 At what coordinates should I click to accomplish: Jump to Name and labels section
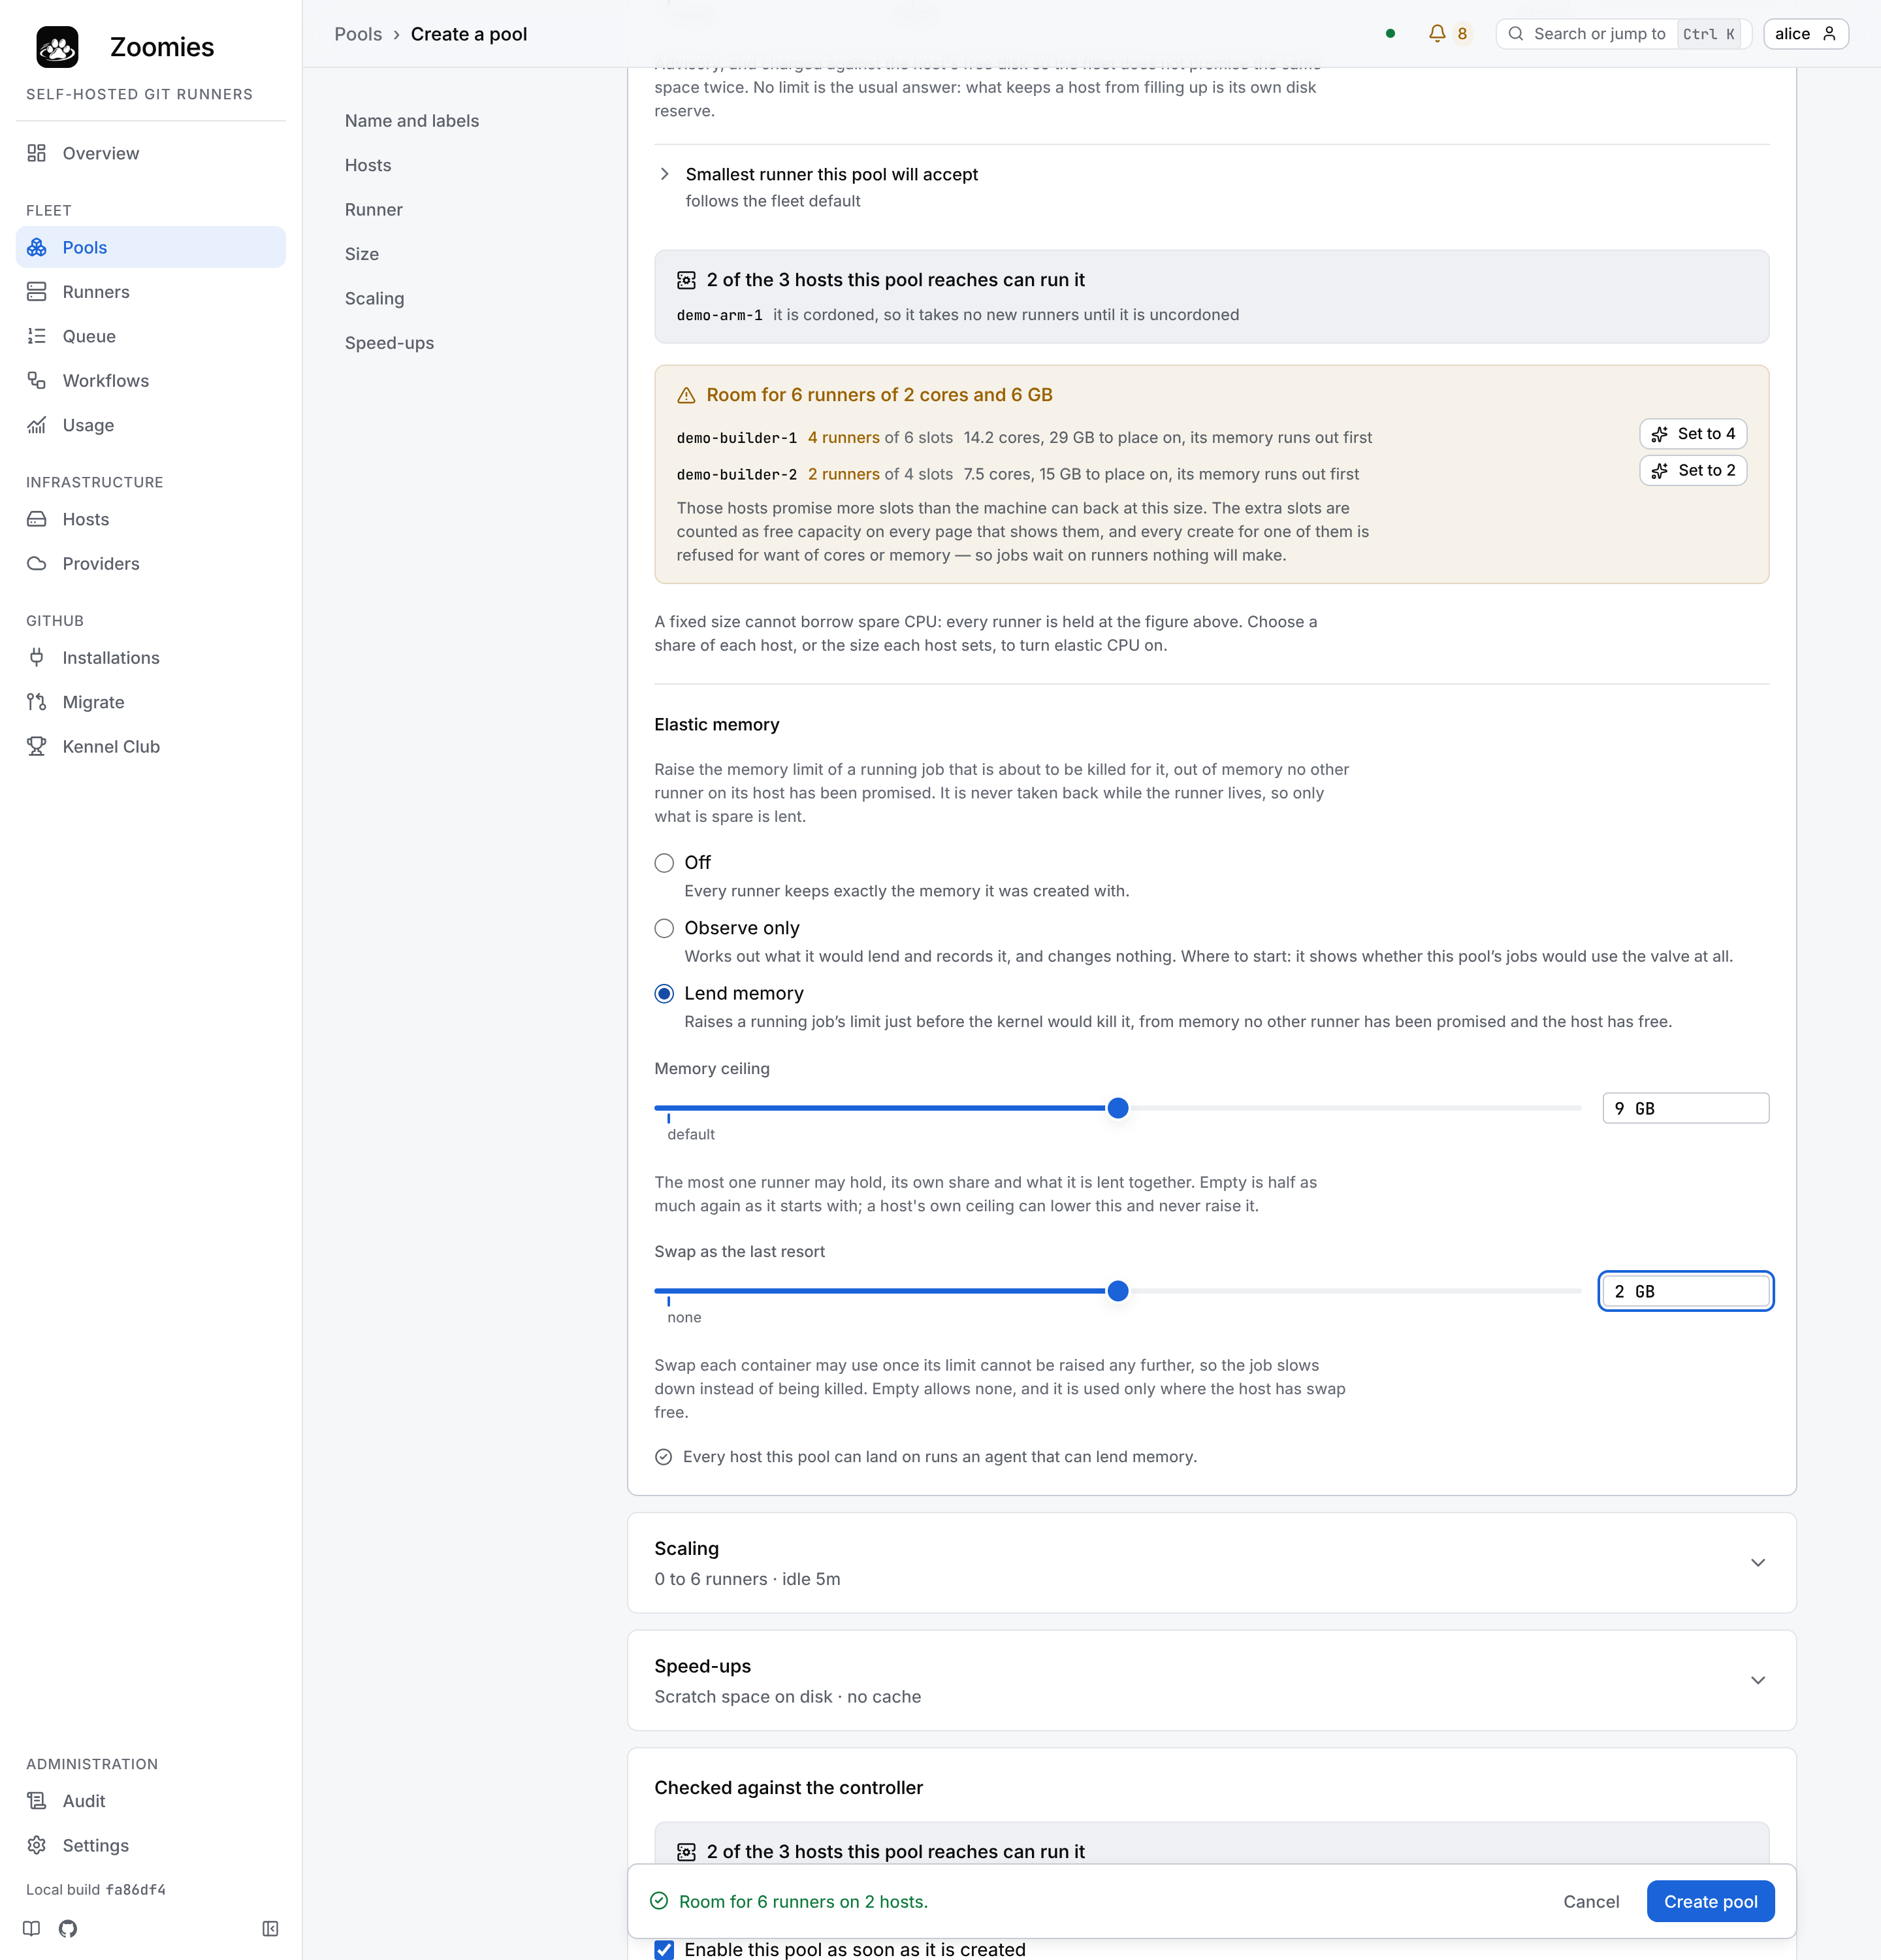click(x=411, y=121)
